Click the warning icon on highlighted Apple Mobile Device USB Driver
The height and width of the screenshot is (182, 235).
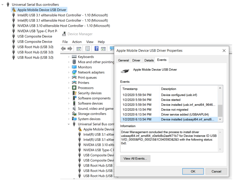tap(14, 10)
